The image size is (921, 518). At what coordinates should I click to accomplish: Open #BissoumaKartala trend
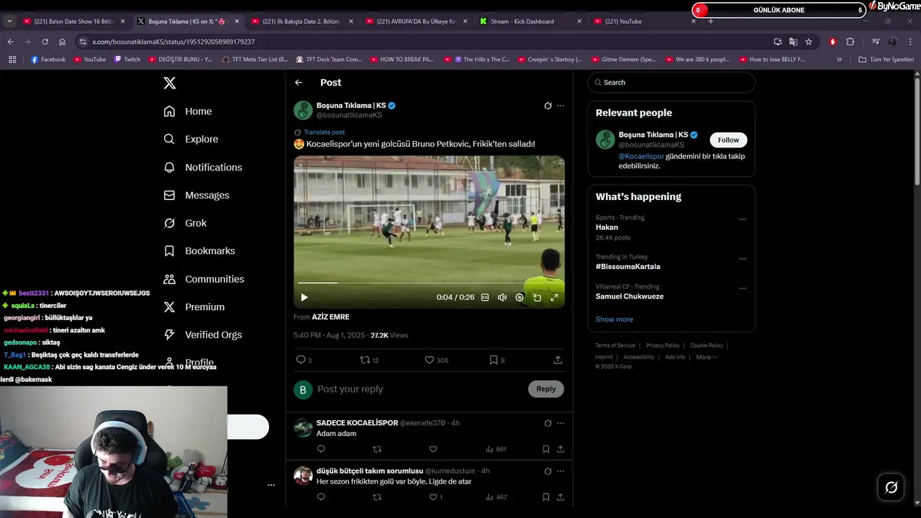tap(628, 267)
